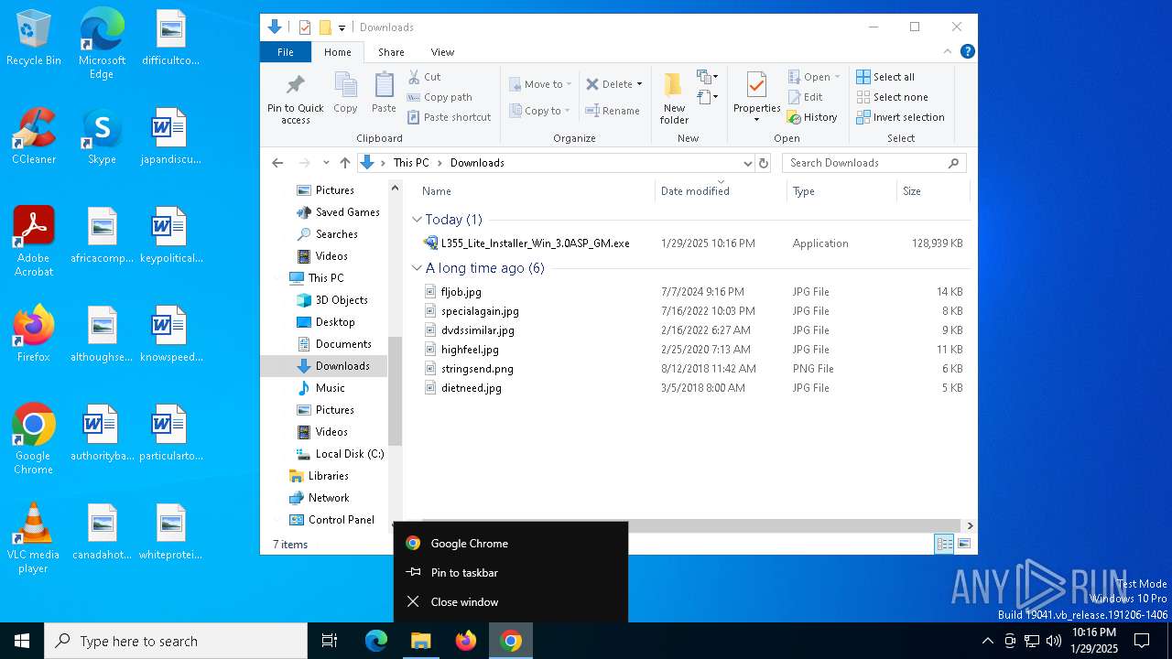Expand the Open dropdown in ribbon

(837, 77)
